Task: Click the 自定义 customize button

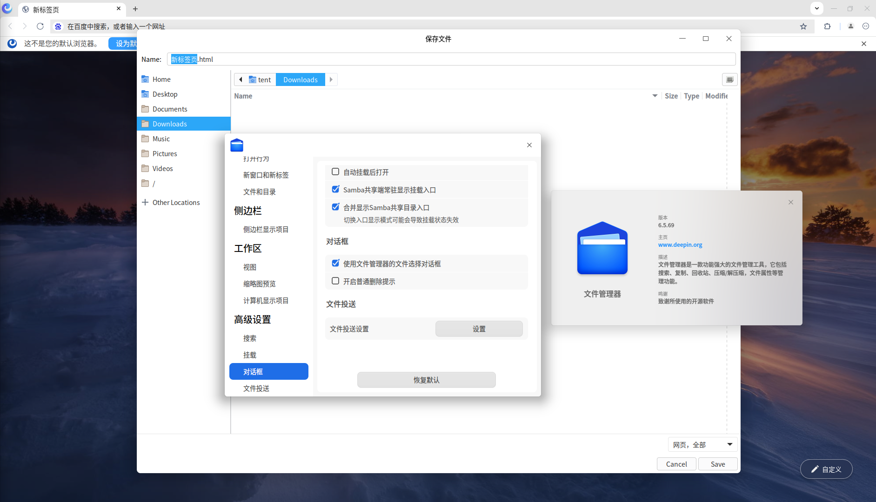Action: pyautogui.click(x=826, y=469)
